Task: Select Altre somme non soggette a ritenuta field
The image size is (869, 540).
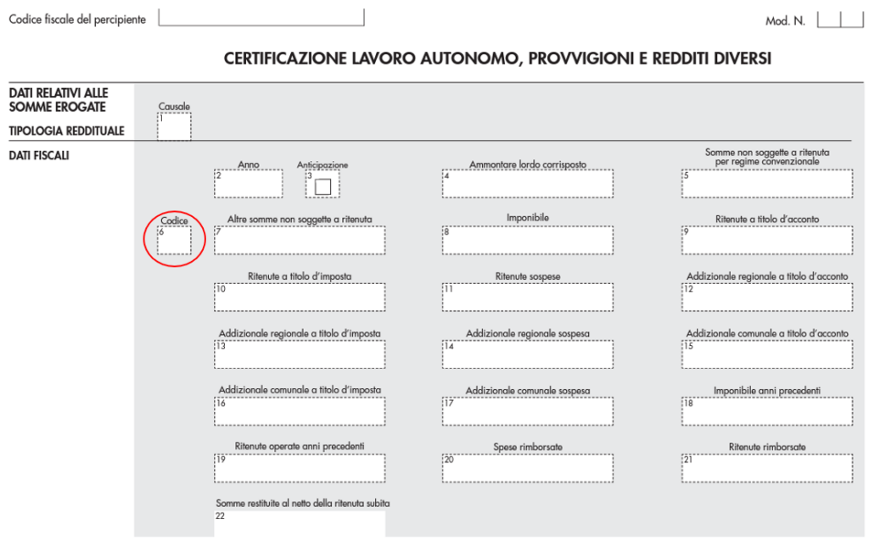Action: pos(300,241)
